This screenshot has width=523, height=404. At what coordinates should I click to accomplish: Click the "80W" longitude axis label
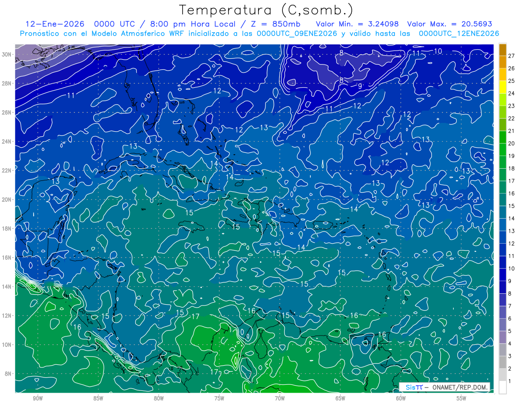(x=159, y=398)
